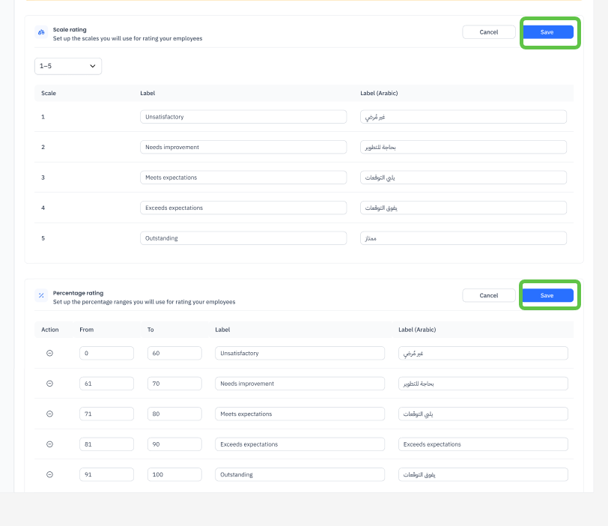Edit the scale 1 Unsatisfactory label field
The height and width of the screenshot is (526, 608).
click(243, 117)
